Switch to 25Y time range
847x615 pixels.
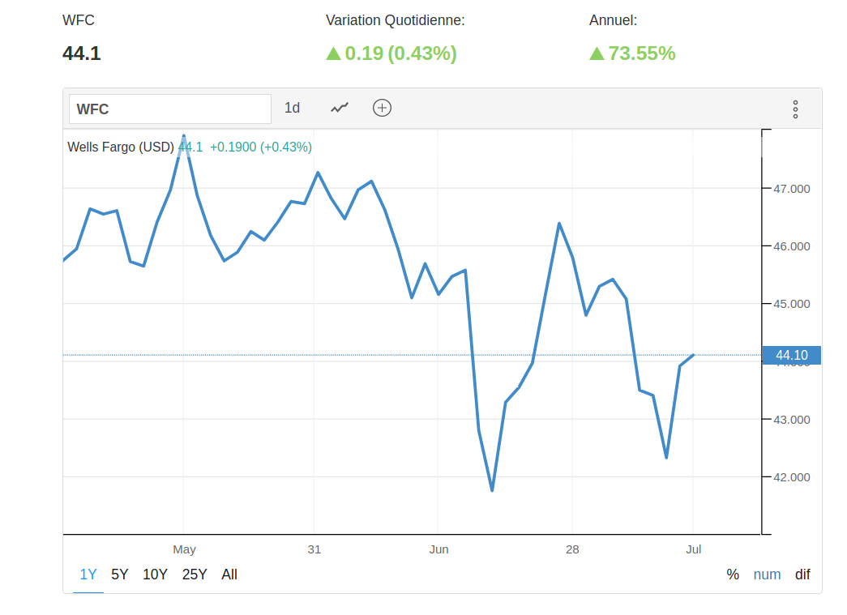195,574
